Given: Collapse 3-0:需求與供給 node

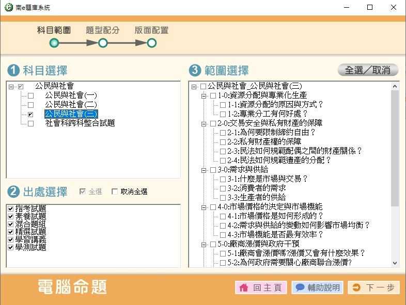Looking at the screenshot, I should tap(204, 170).
